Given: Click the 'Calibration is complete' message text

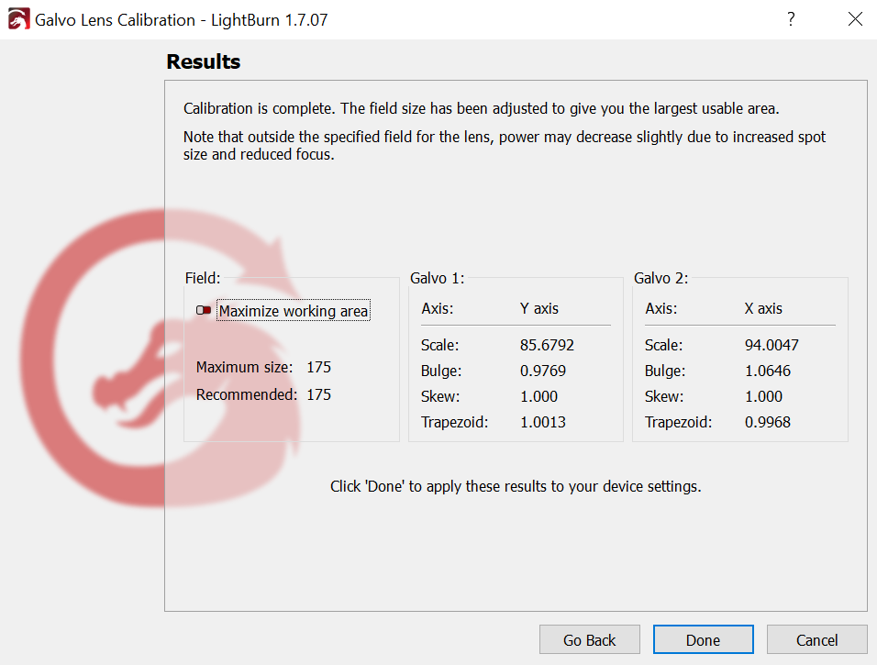Looking at the screenshot, I should [x=482, y=108].
